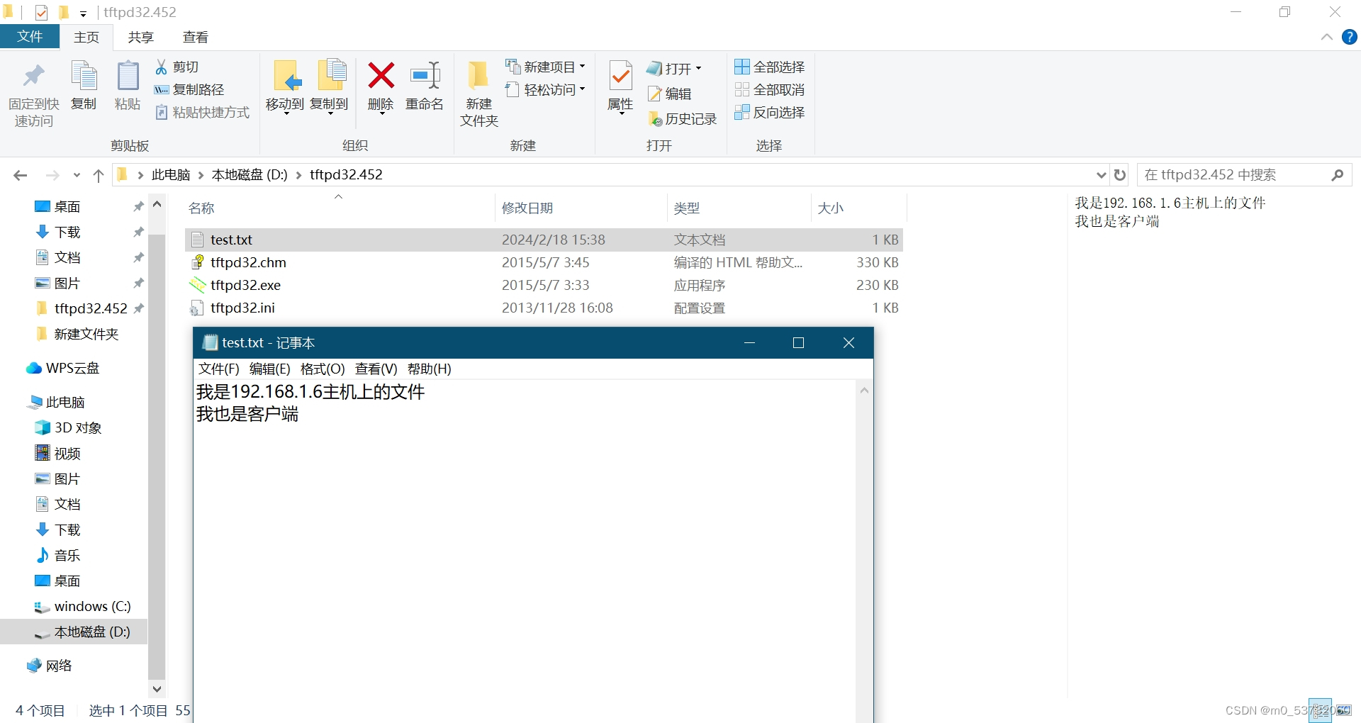
Task: Click chevron after 本地磁盘 (D:) in breadcrumb
Action: (298, 175)
